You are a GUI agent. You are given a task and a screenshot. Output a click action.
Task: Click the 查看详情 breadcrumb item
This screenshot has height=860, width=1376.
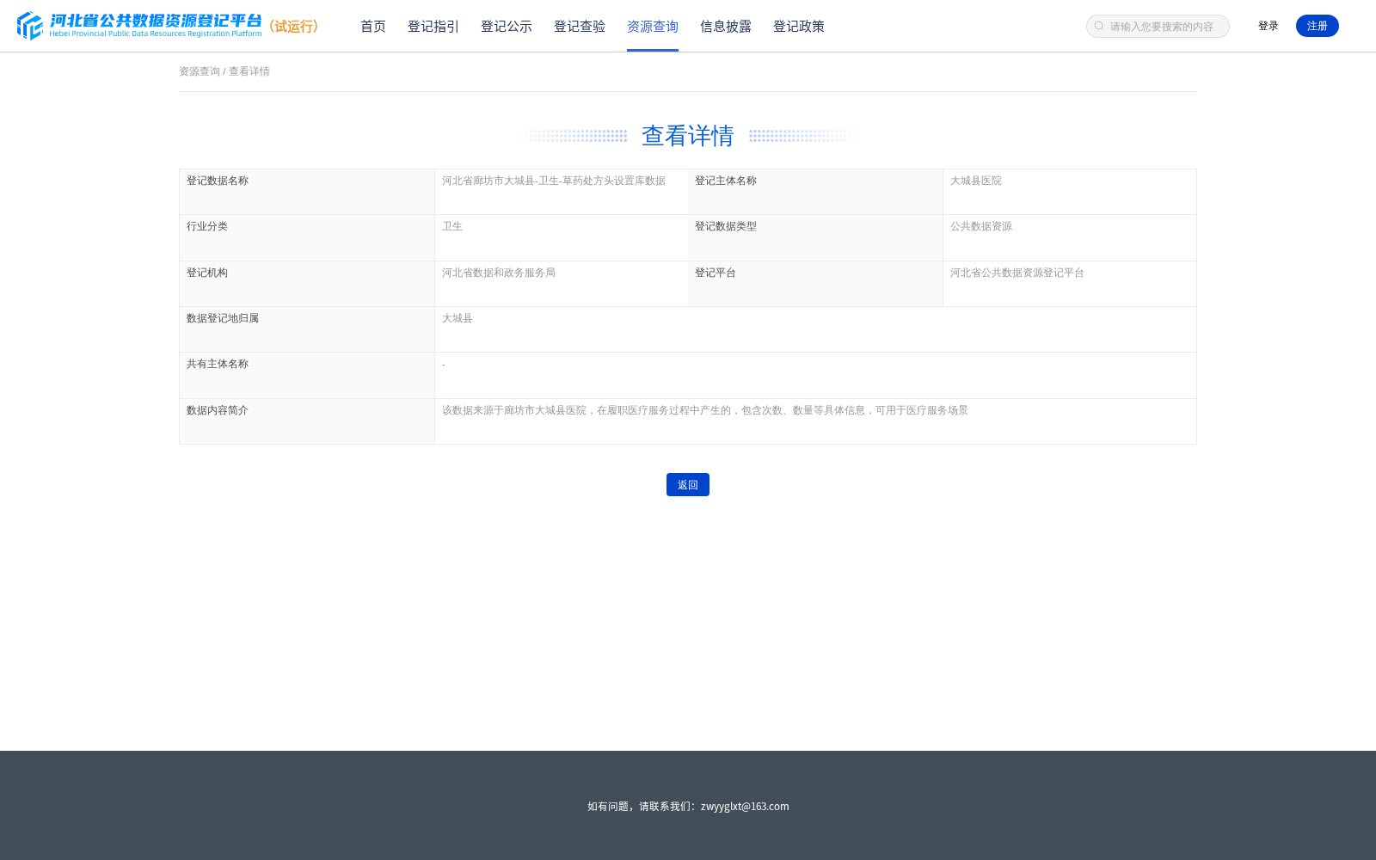(x=249, y=71)
